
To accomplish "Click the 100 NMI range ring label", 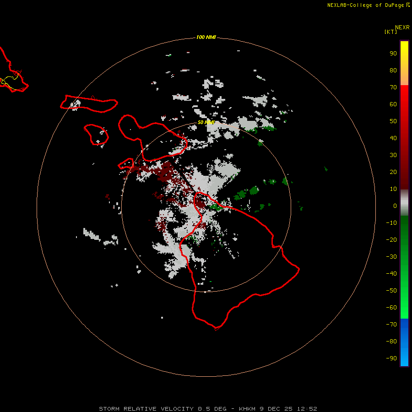I will [206, 37].
